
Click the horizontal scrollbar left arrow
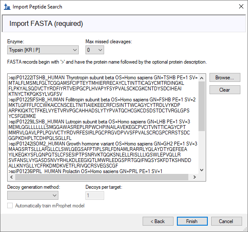pos(11,177)
